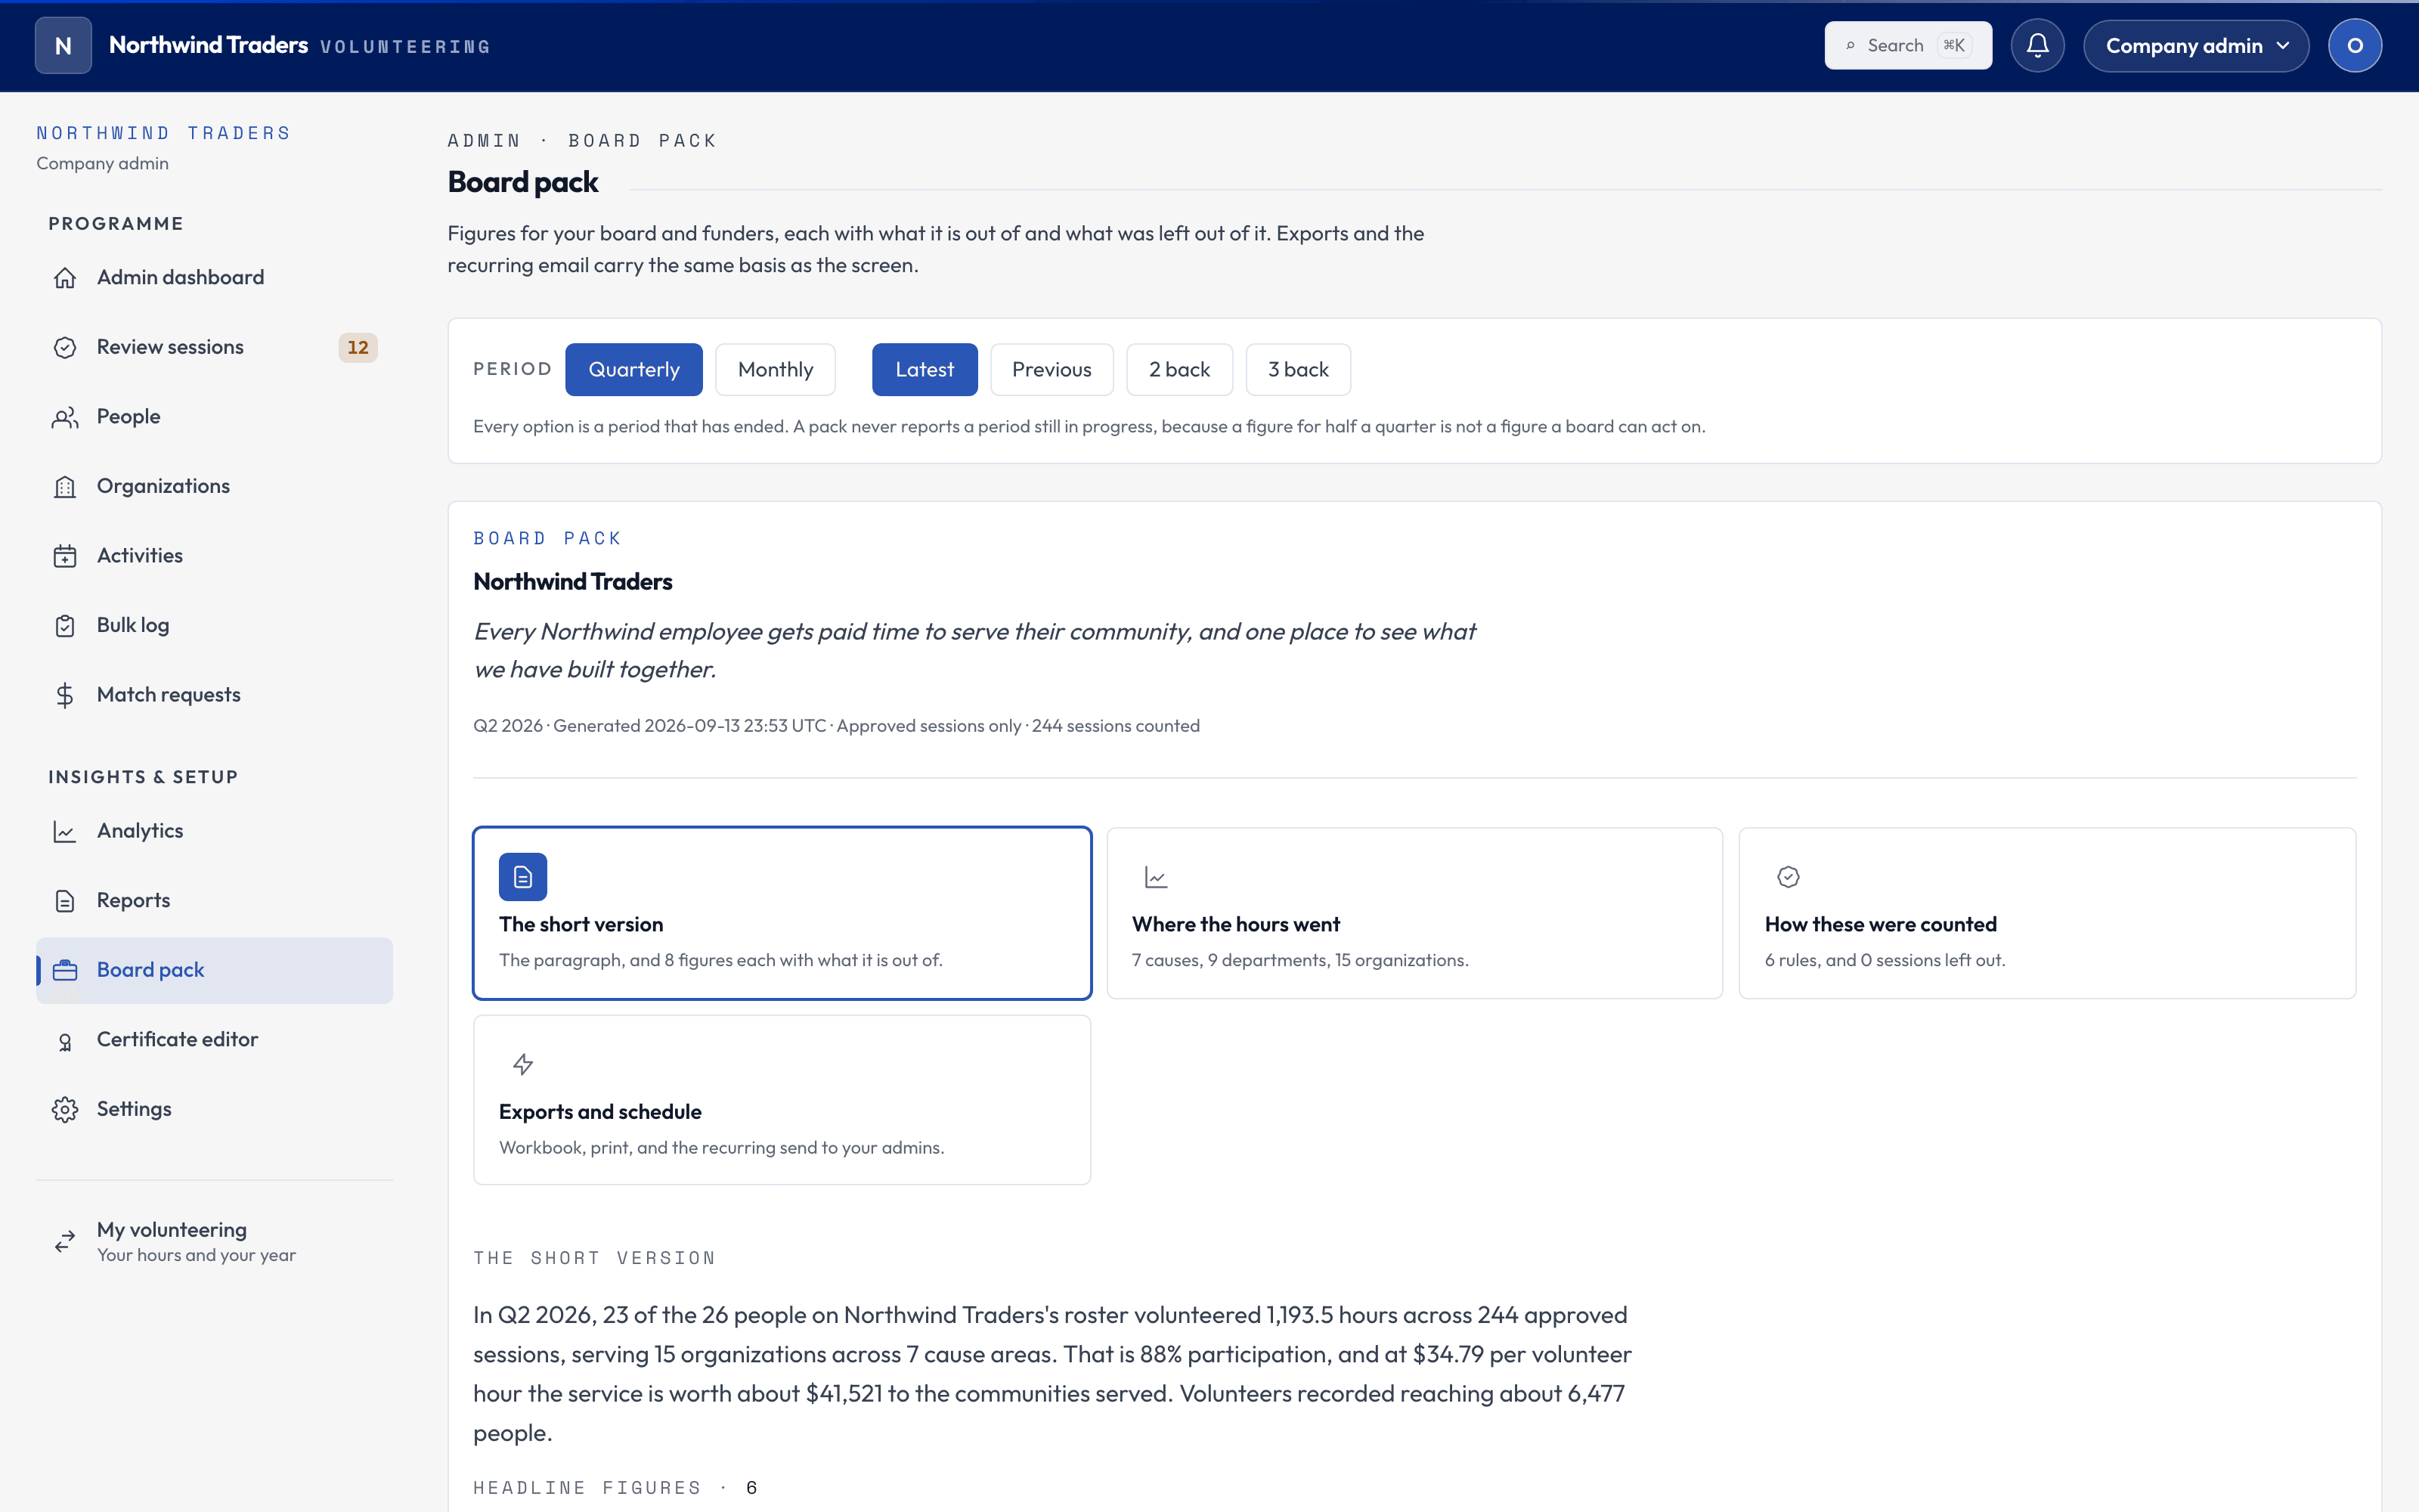
Task: Expand the Company admin role dropdown
Action: tap(2196, 46)
